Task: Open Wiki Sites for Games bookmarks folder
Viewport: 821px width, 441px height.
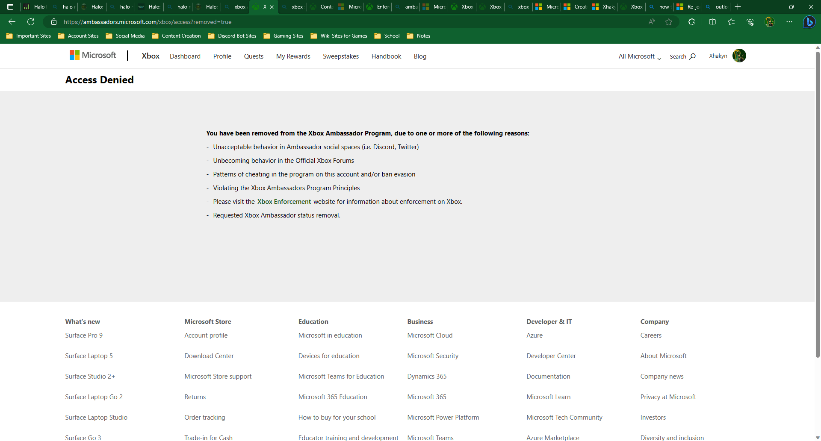Action: pyautogui.click(x=339, y=36)
